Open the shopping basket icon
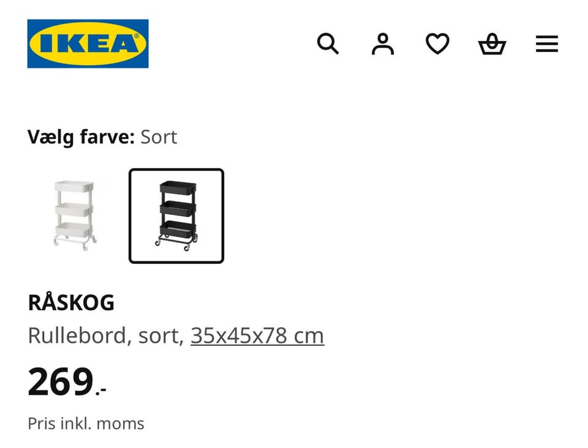Viewport: 588px width, 448px height. coord(492,44)
